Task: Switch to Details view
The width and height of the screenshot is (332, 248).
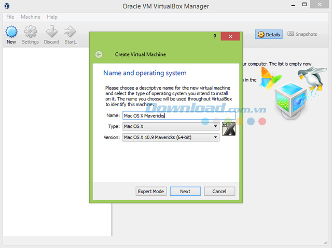Action: [269, 34]
